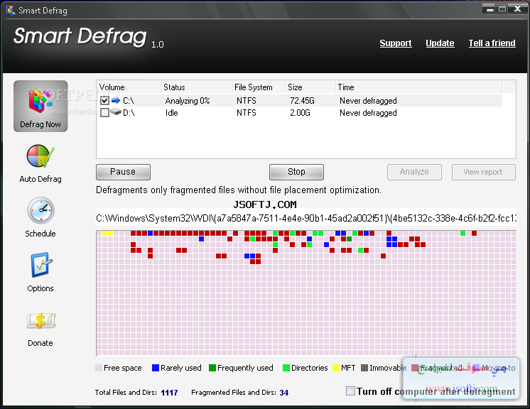Open the Defrag Now panel
530x409 pixels.
(x=40, y=106)
